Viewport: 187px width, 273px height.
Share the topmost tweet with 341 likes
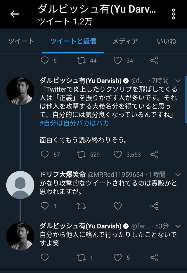pos(154,60)
